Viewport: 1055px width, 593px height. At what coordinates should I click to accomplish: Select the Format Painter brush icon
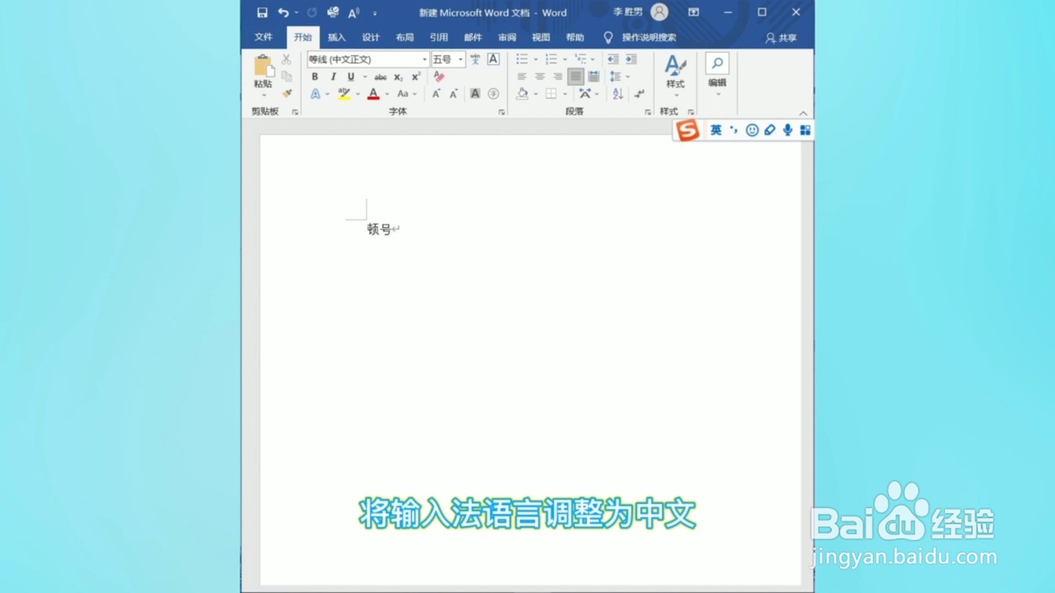tap(286, 94)
